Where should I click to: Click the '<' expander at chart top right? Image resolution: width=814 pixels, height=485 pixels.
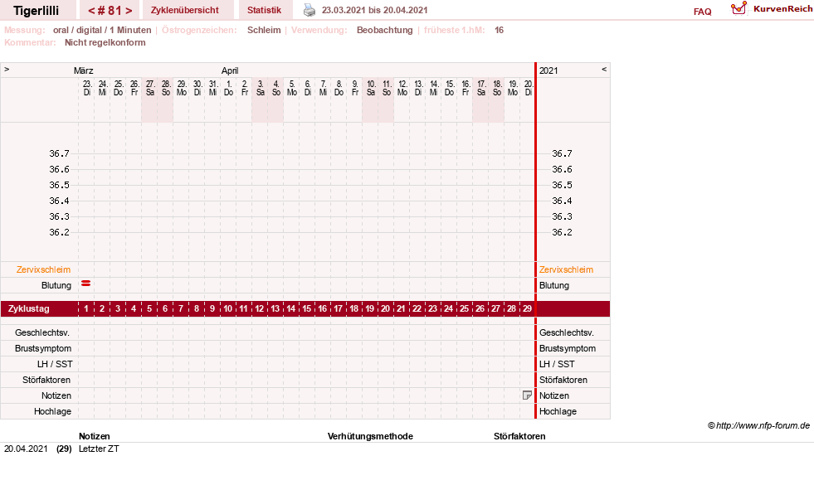[x=604, y=69]
